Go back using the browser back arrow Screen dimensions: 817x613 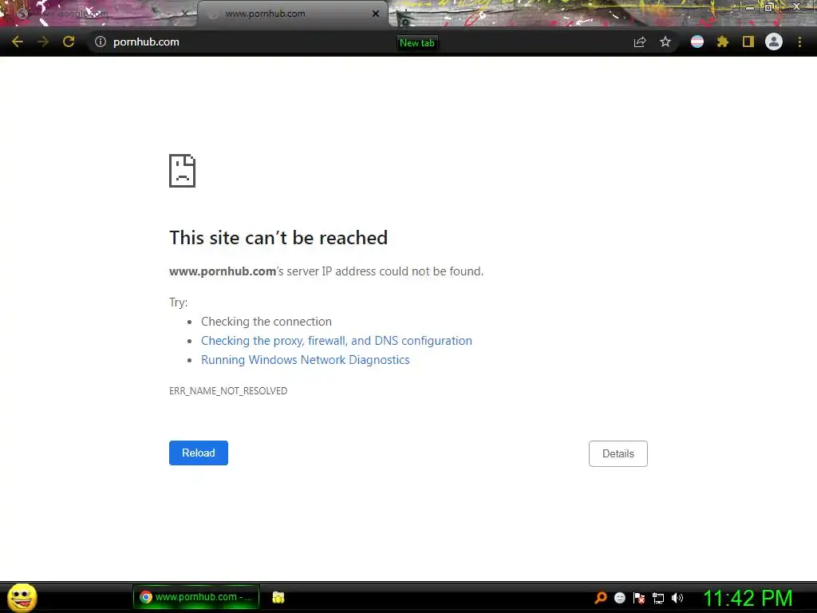pyautogui.click(x=18, y=42)
